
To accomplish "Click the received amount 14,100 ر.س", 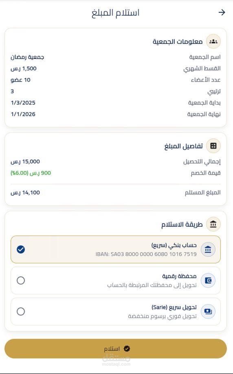I will [x=25, y=193].
